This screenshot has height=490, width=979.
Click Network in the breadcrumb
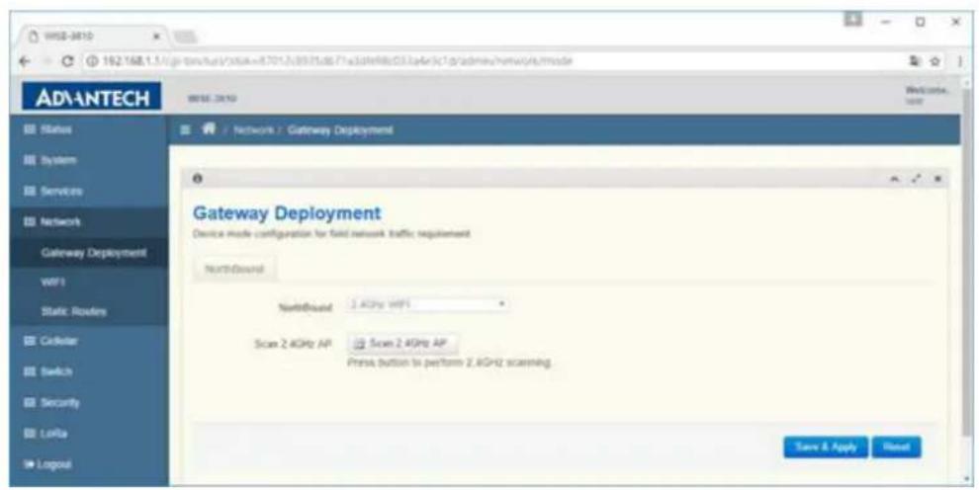253,130
